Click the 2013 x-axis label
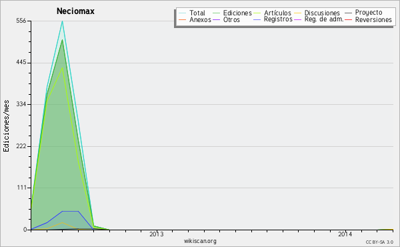 pos(157,234)
